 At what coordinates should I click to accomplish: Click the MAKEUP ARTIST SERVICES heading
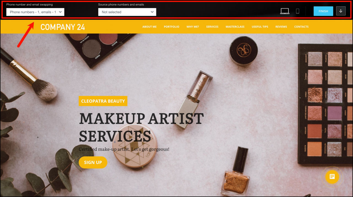pos(141,127)
